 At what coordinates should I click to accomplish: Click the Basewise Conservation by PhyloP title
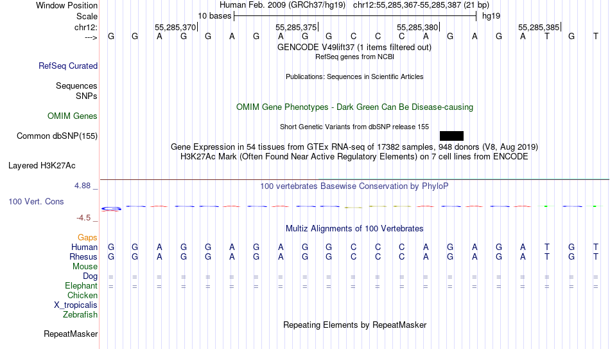tap(354, 186)
